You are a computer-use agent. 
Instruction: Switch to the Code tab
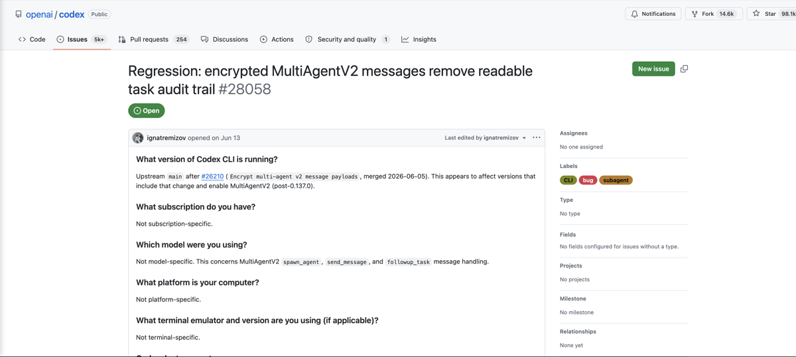coord(32,39)
